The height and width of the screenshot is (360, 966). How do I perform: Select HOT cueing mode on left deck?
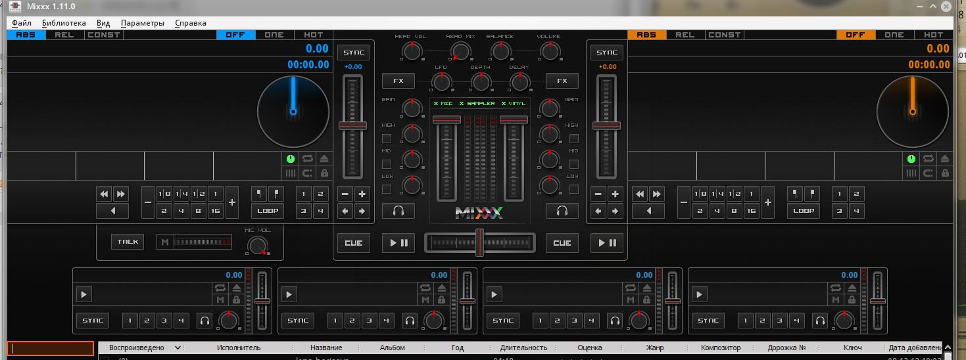tap(313, 35)
